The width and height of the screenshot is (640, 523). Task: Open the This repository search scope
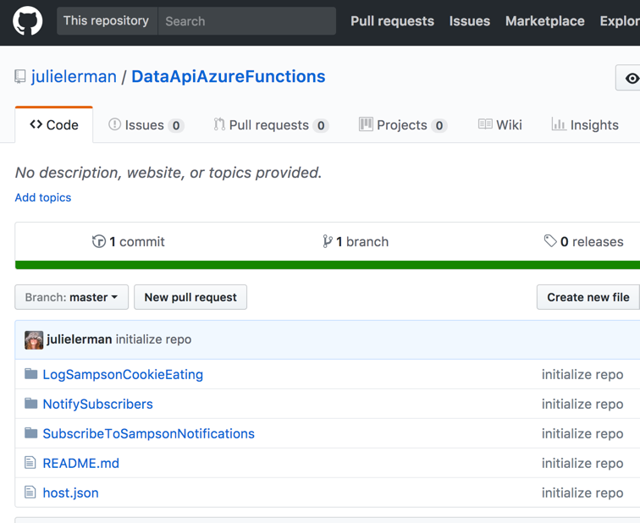(x=107, y=21)
